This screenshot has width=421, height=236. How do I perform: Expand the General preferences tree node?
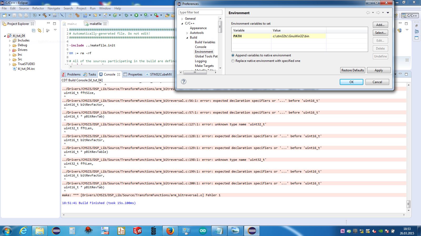point(182,19)
